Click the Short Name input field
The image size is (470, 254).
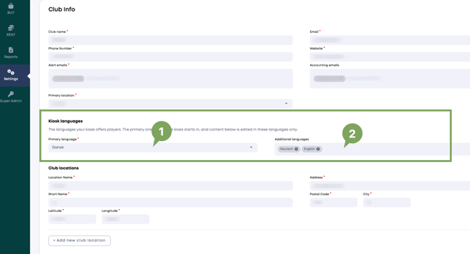170,202
